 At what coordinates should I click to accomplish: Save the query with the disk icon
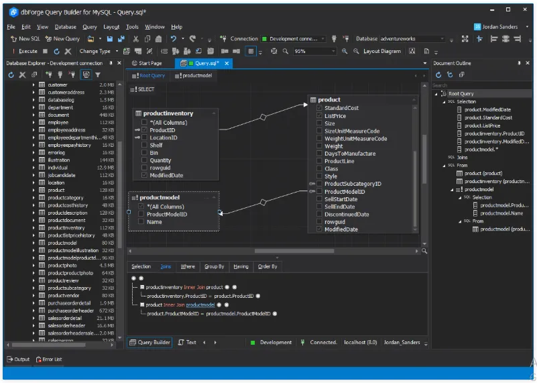coord(109,39)
